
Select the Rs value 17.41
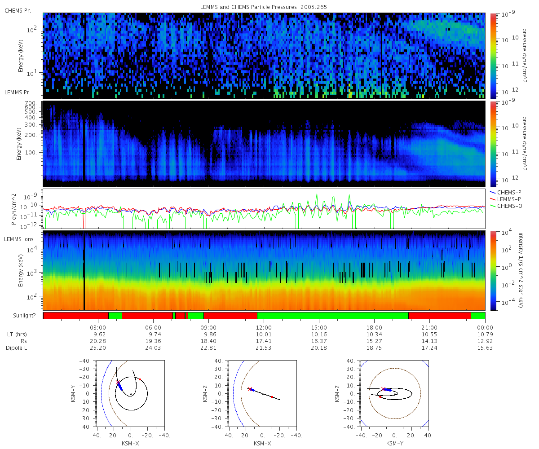(x=265, y=341)
